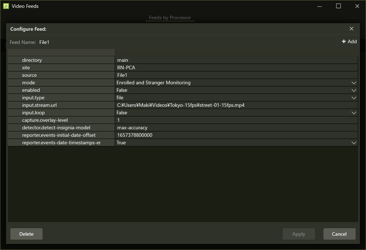Edit the Feed Name field File1

[44, 42]
